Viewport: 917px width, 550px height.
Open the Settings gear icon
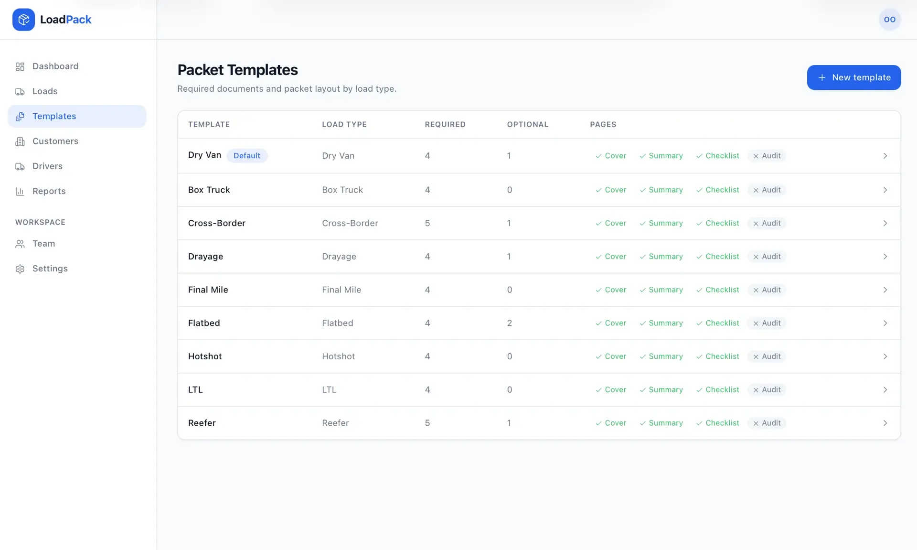[20, 269]
